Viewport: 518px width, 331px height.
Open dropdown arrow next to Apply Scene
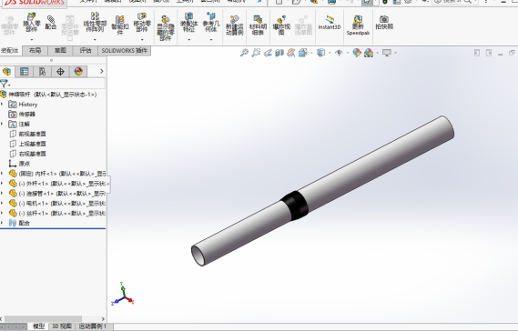click(x=377, y=53)
